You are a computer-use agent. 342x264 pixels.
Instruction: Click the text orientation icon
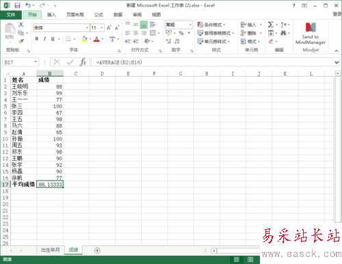point(147,41)
